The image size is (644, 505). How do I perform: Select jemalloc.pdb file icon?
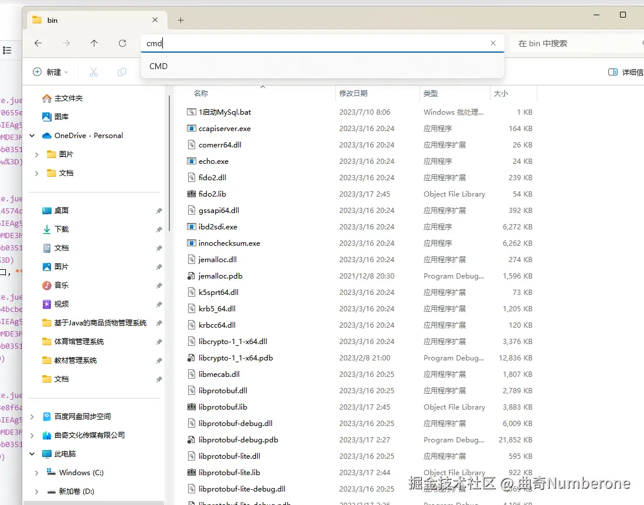[192, 276]
